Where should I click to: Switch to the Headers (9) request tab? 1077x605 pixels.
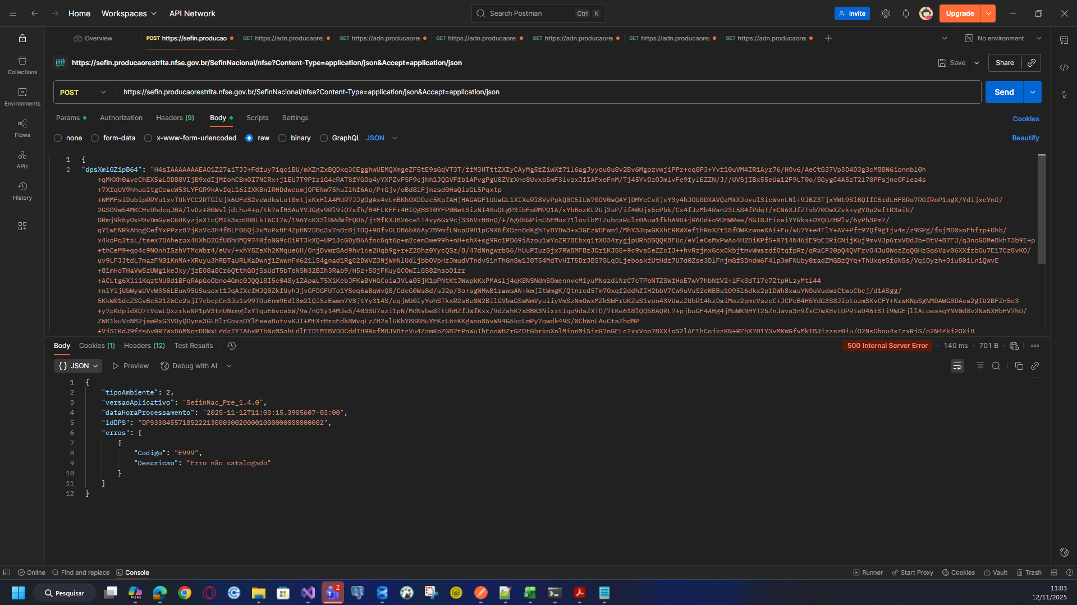pyautogui.click(x=175, y=118)
